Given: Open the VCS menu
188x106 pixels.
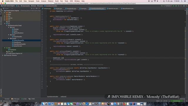Looking at the screenshot, I should (x=71, y=1).
